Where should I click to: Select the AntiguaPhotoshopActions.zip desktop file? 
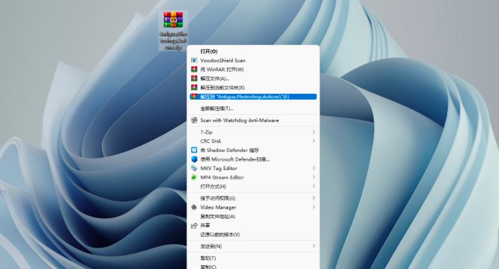(x=173, y=31)
